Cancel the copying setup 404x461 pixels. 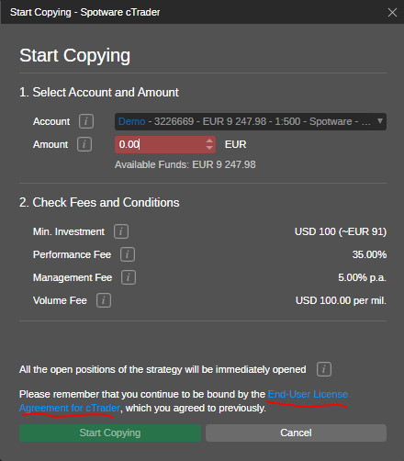pos(296,433)
